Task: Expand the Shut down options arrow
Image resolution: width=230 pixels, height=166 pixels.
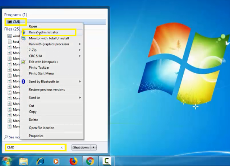Action: coord(93,147)
